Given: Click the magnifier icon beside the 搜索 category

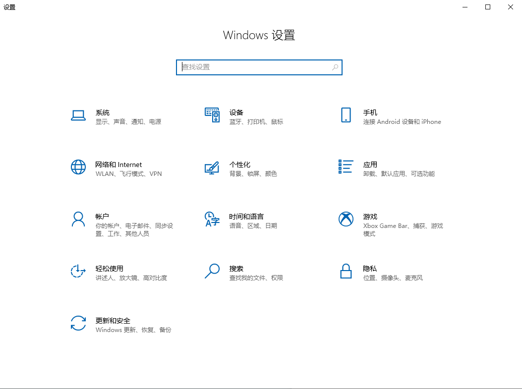Looking at the screenshot, I should click(212, 271).
